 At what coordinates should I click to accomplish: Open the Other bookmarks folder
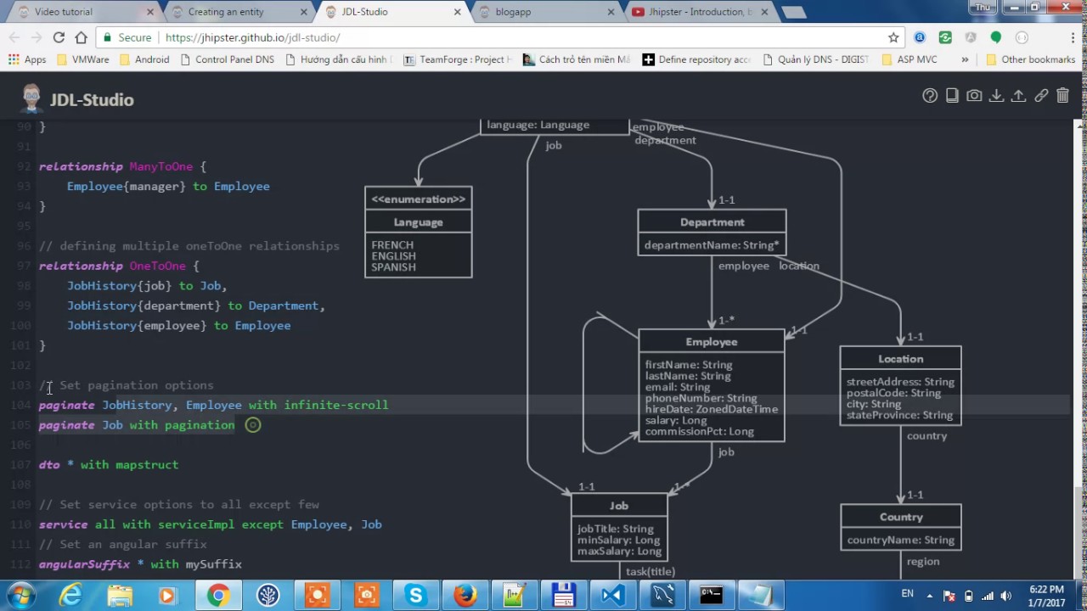click(1031, 59)
